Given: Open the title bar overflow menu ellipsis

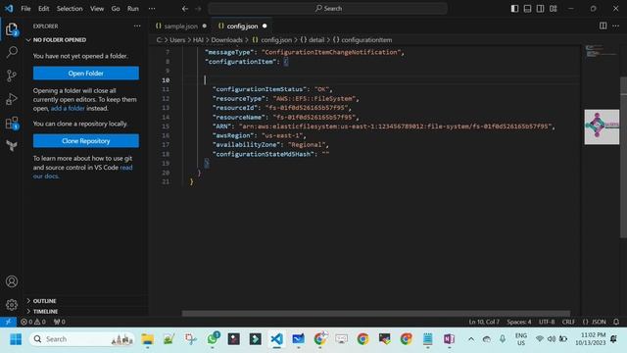Looking at the screenshot, I should pos(152,9).
